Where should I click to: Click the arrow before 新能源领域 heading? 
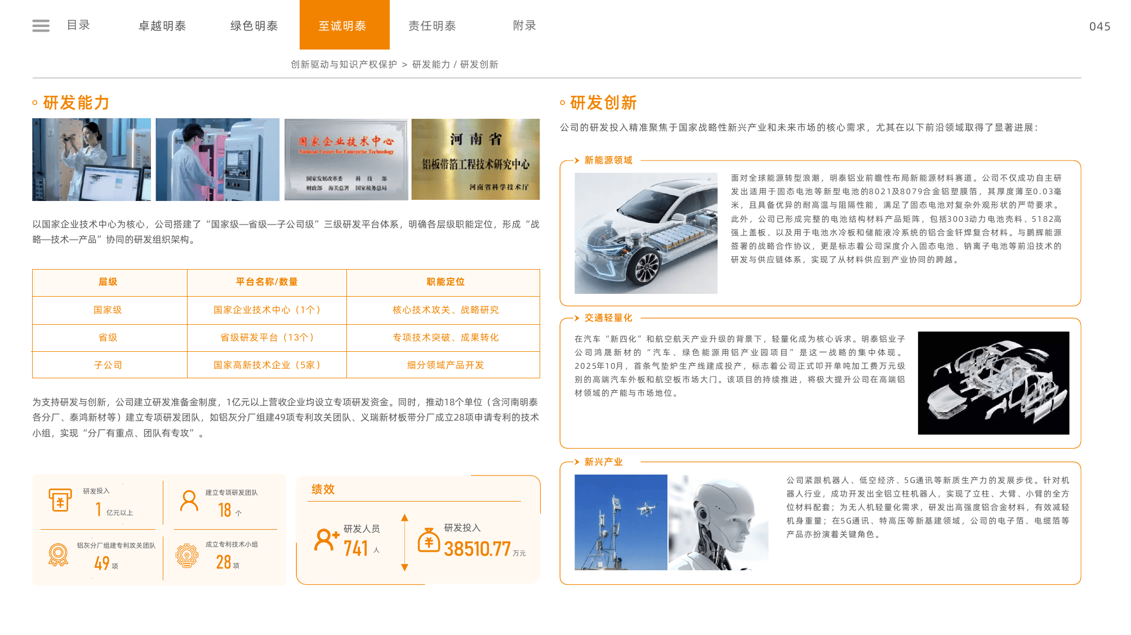577,160
